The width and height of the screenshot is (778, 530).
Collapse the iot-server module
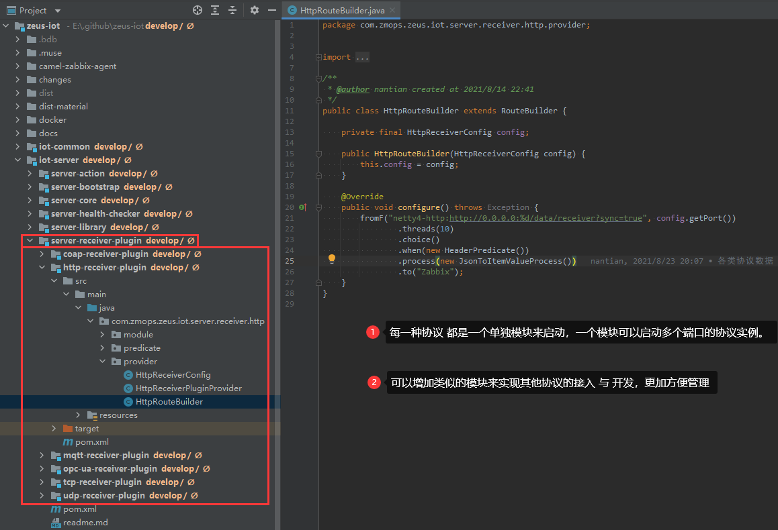pyautogui.click(x=18, y=160)
